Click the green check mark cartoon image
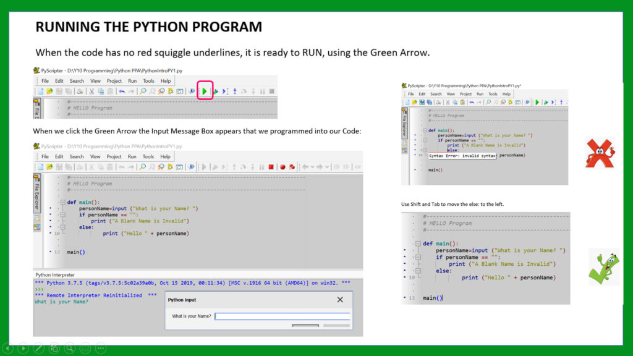This screenshot has height=356, width=633. (603, 266)
